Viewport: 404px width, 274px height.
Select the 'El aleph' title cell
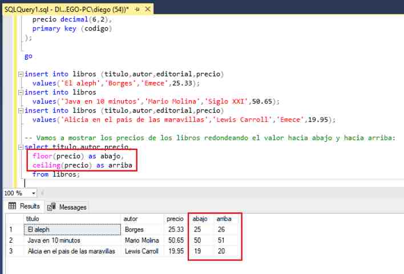(72, 230)
